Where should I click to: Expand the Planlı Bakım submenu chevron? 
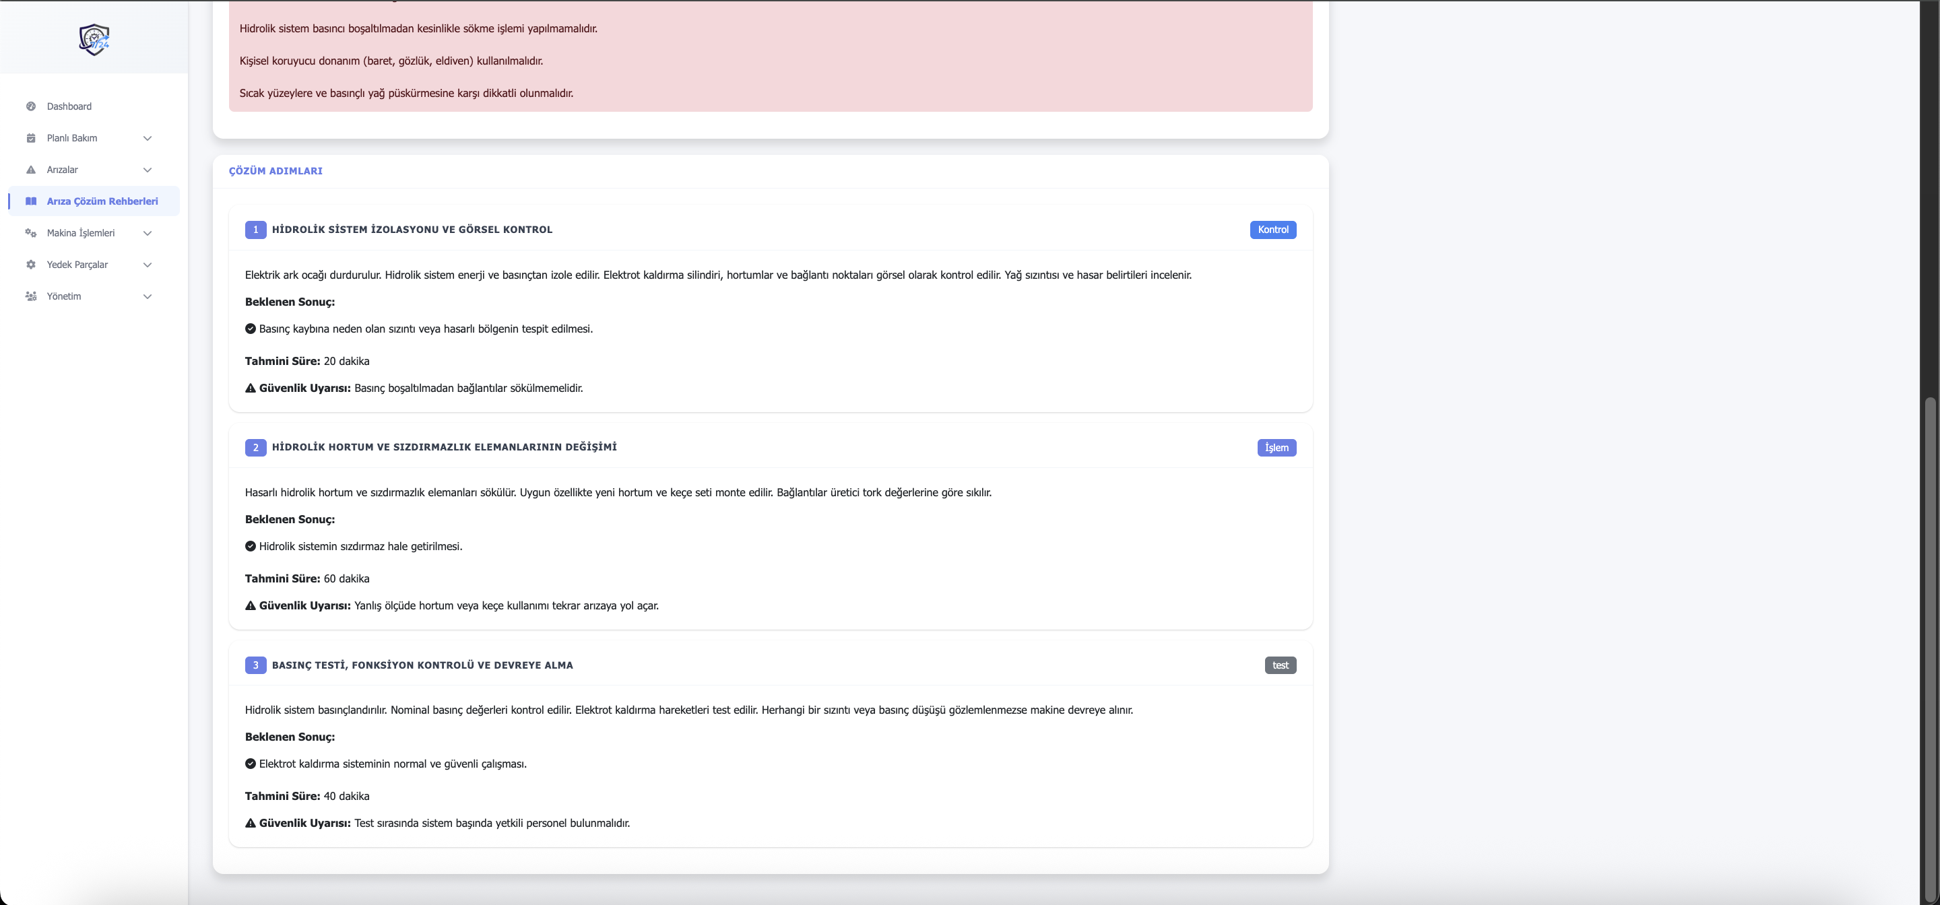coord(148,138)
